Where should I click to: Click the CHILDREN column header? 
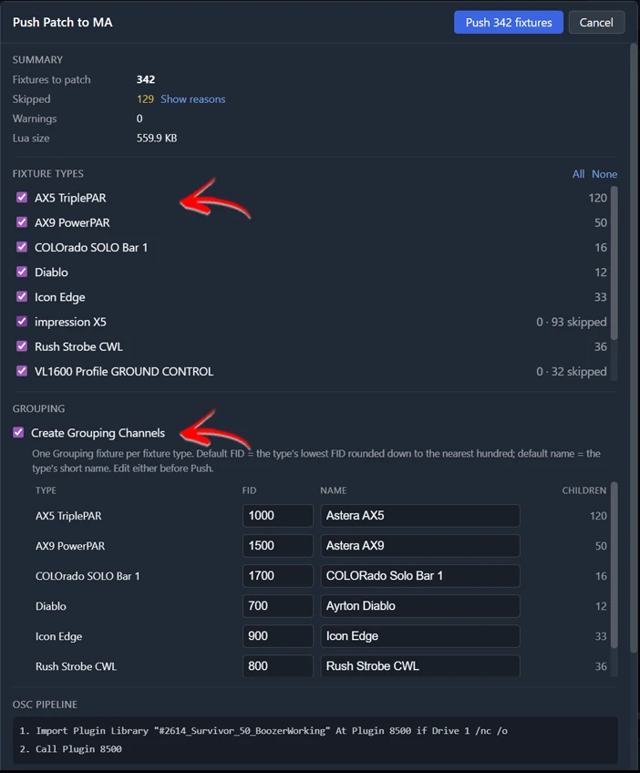click(x=584, y=490)
